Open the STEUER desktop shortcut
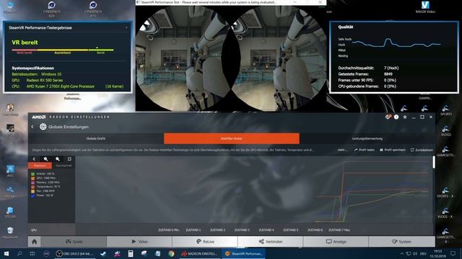Viewport: 462px width, 259px height. pyautogui.click(x=10, y=212)
